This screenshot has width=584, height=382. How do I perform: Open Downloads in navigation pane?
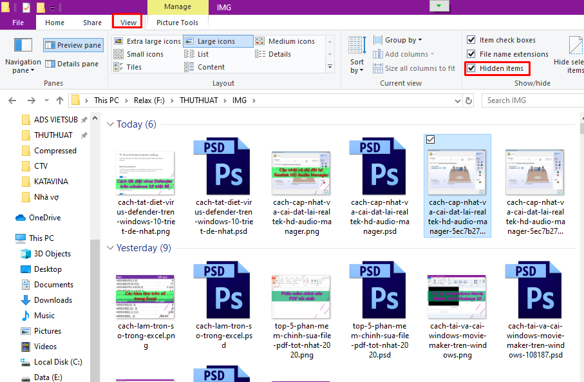point(53,300)
